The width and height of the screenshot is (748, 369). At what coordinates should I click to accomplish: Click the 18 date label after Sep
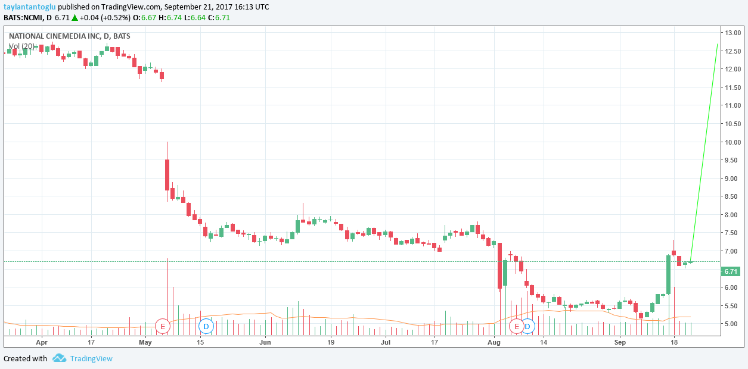coord(674,342)
